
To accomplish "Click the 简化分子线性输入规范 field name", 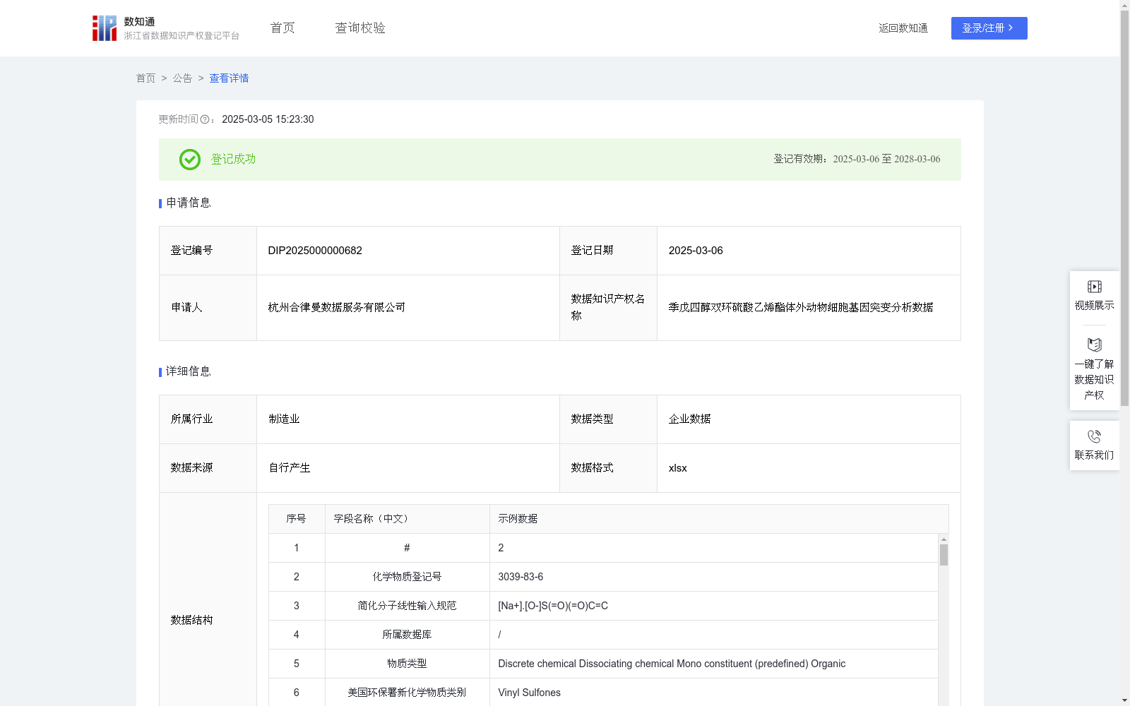I will click(x=407, y=606).
